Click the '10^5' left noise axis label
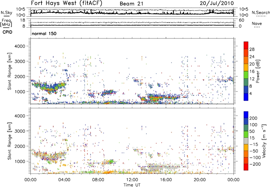This screenshot has width=270, height=187. click(x=21, y=9)
